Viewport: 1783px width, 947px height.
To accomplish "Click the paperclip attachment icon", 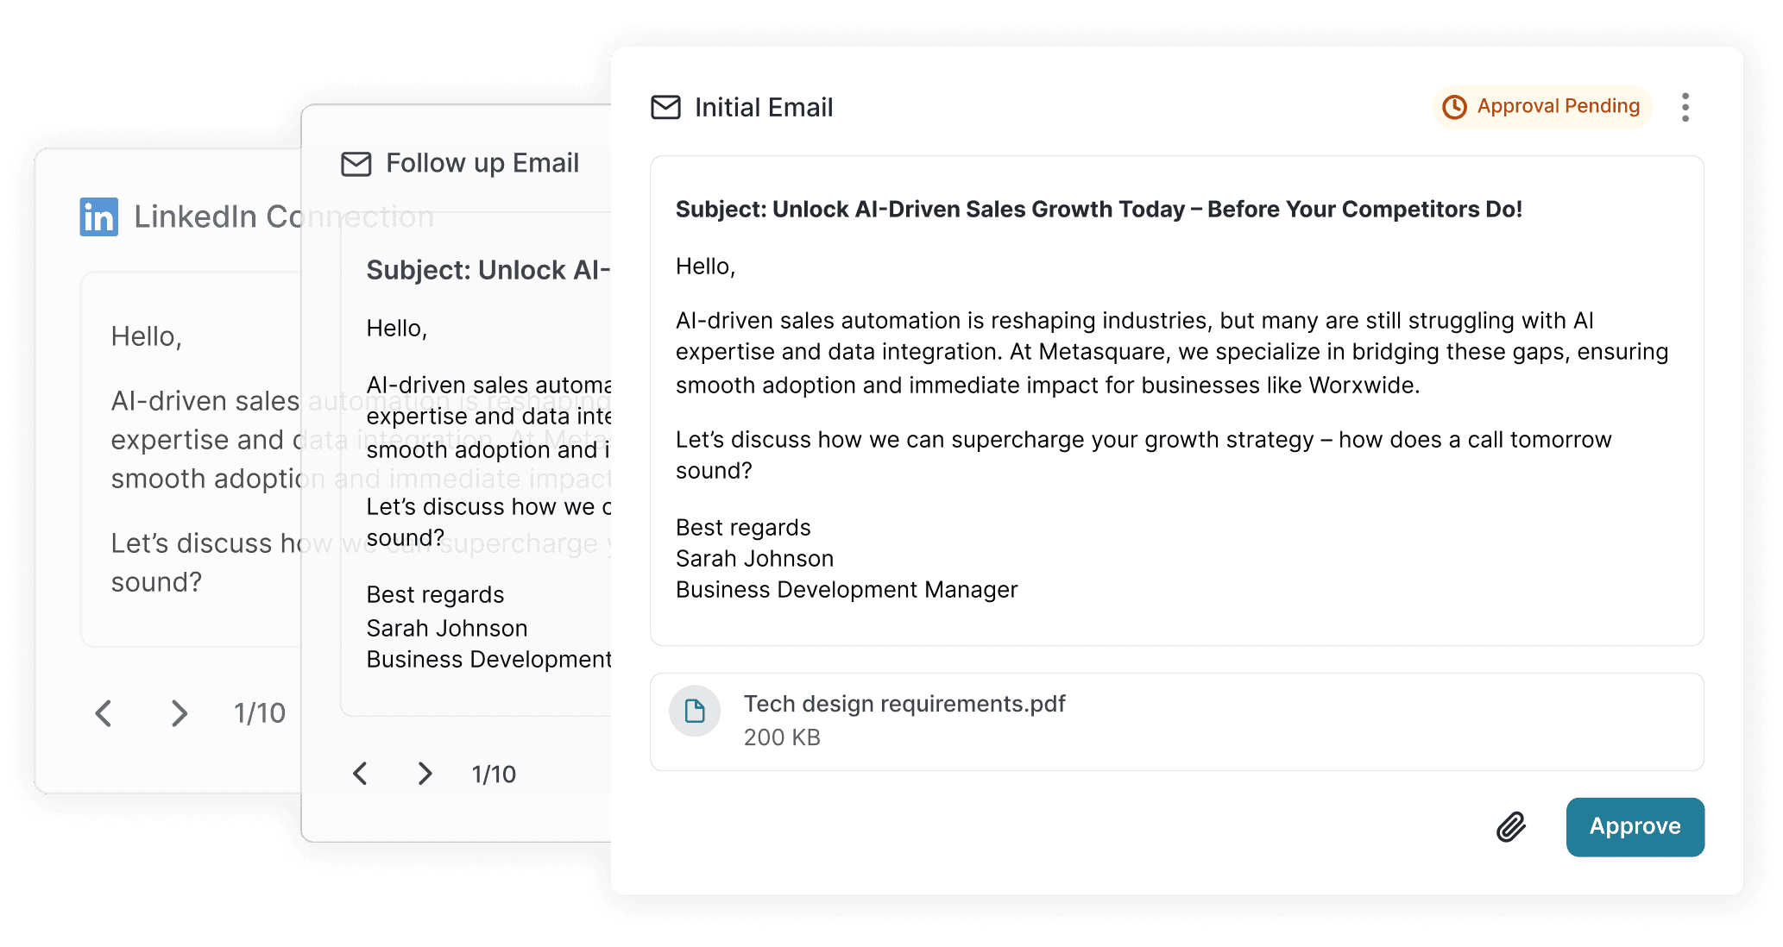I will (x=1509, y=827).
